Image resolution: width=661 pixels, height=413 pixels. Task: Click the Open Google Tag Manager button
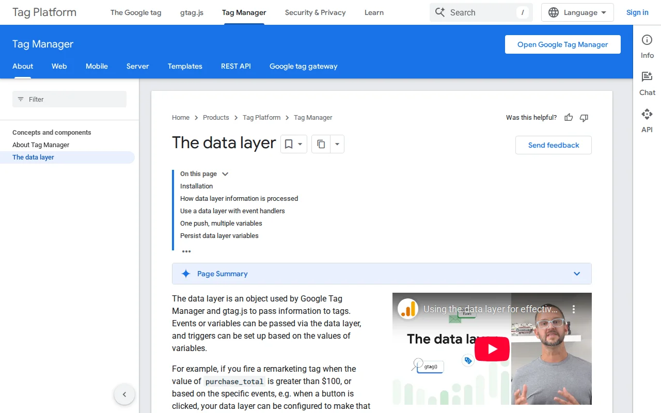click(562, 44)
